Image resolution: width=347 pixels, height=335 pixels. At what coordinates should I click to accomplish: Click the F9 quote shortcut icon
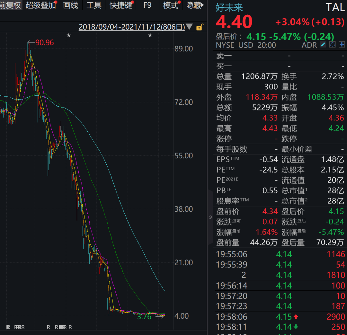147,5
